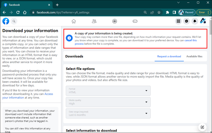The width and height of the screenshot is (212, 133).
Task: Close the Facebook browser tab
Action: pos(49,5)
